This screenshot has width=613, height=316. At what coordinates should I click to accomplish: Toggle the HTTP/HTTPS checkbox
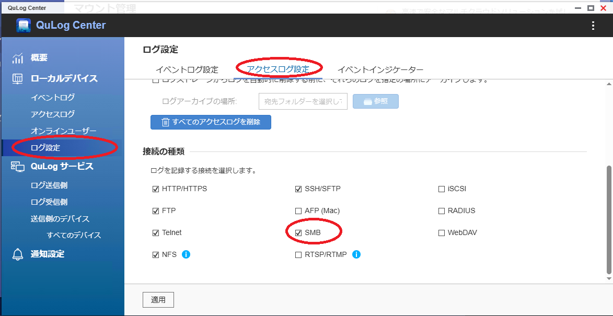tap(156, 189)
